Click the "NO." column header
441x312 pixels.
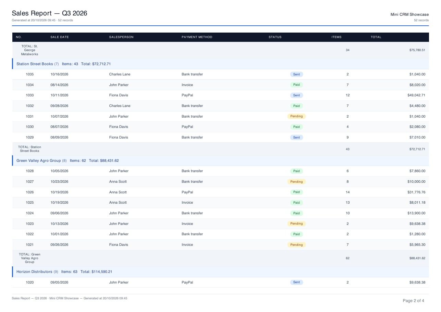pyautogui.click(x=19, y=37)
